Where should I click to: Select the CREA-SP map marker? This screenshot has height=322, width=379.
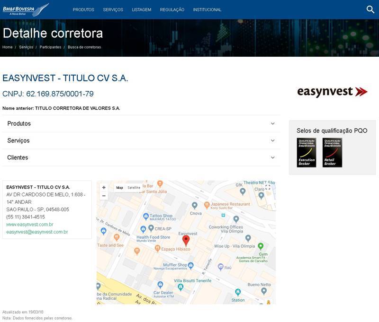pyautogui.click(x=151, y=228)
